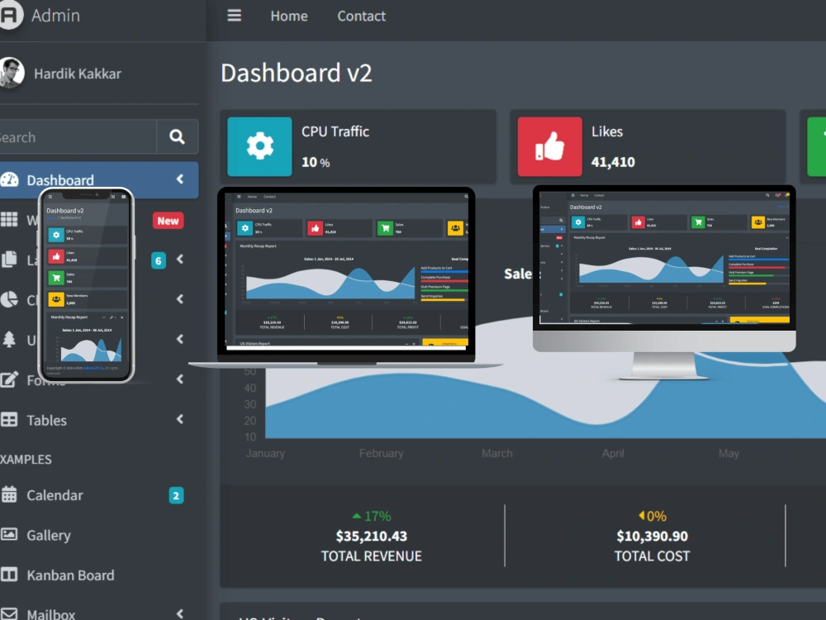Click the Calendar icon in sidebar
Screen dimensions: 826x620
click(9, 494)
